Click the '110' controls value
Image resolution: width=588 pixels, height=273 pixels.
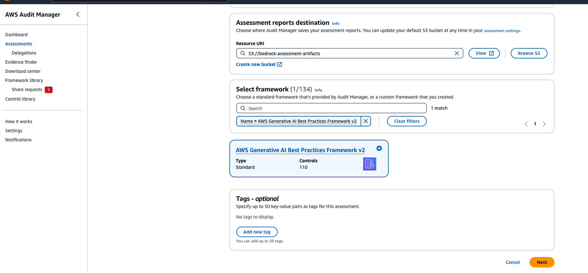(x=303, y=167)
